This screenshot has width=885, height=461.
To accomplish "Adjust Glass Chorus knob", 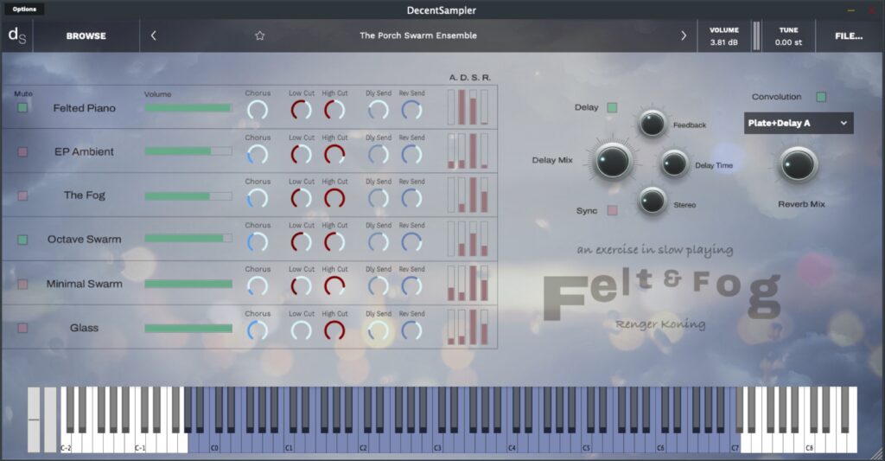I will point(258,330).
